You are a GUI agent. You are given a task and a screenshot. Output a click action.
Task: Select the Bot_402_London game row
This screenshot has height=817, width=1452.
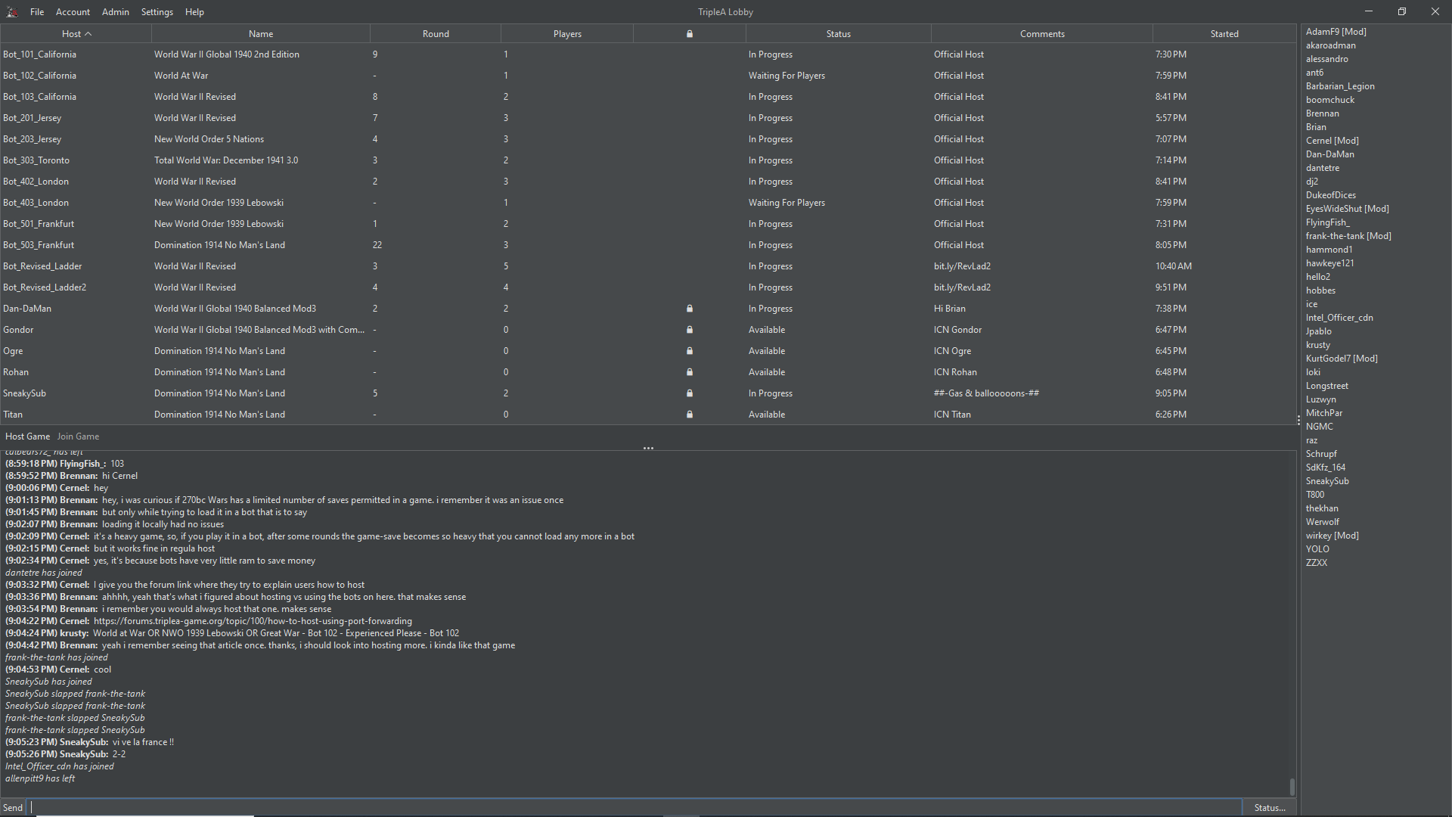(648, 182)
